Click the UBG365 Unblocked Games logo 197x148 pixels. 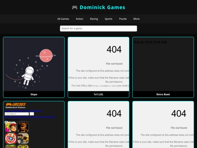coord(16,106)
